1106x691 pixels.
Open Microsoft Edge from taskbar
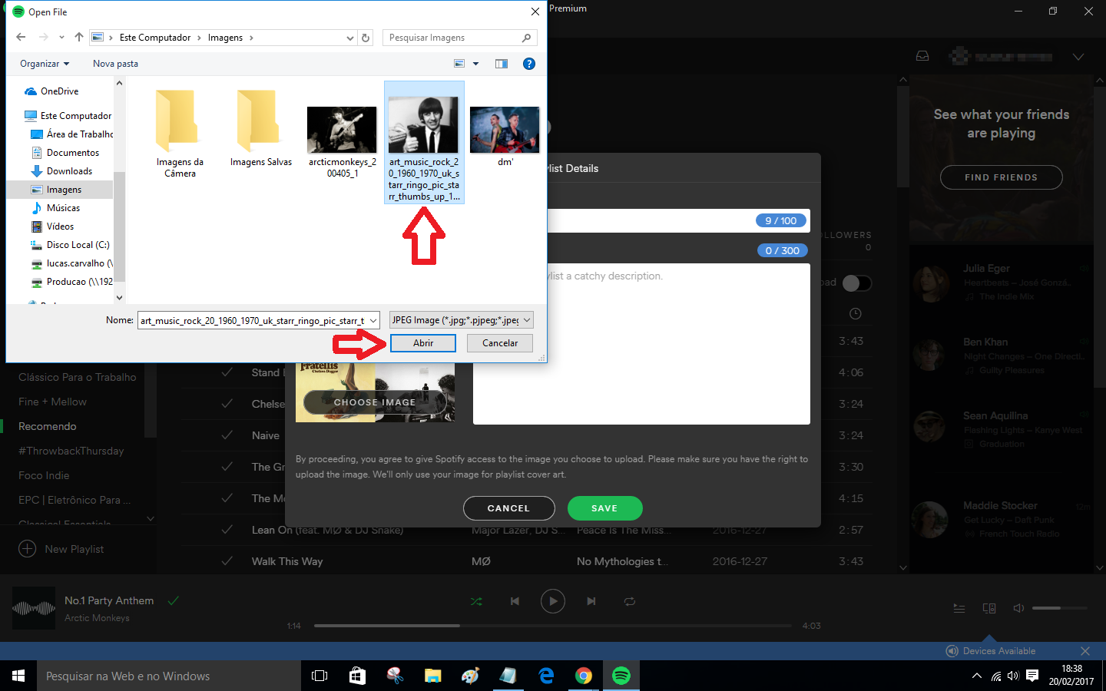[x=546, y=676]
